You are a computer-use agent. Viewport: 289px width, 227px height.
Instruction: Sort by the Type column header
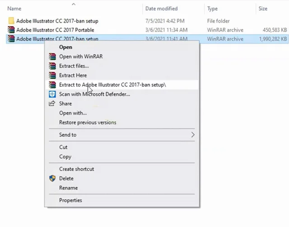click(212, 9)
